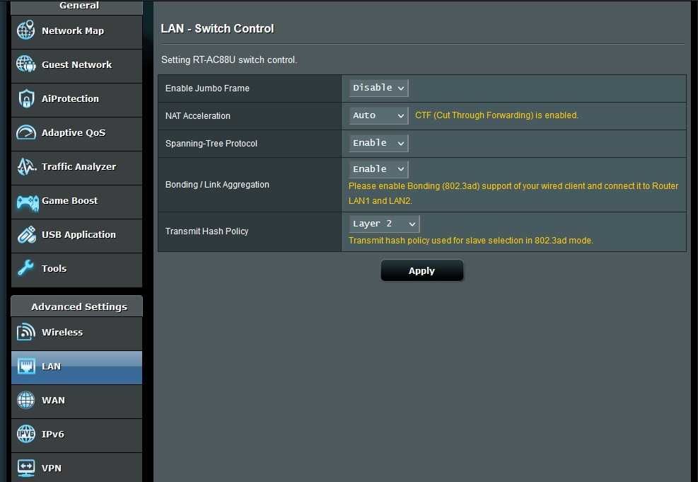Click 'Setting RT-AC88U switch control.' text
Image resolution: width=698 pixels, height=482 pixels.
[x=229, y=59]
